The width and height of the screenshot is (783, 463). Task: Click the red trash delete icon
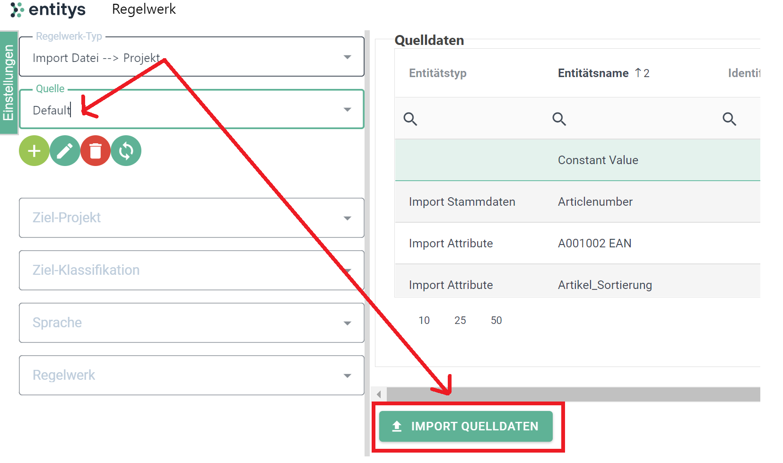tap(96, 151)
